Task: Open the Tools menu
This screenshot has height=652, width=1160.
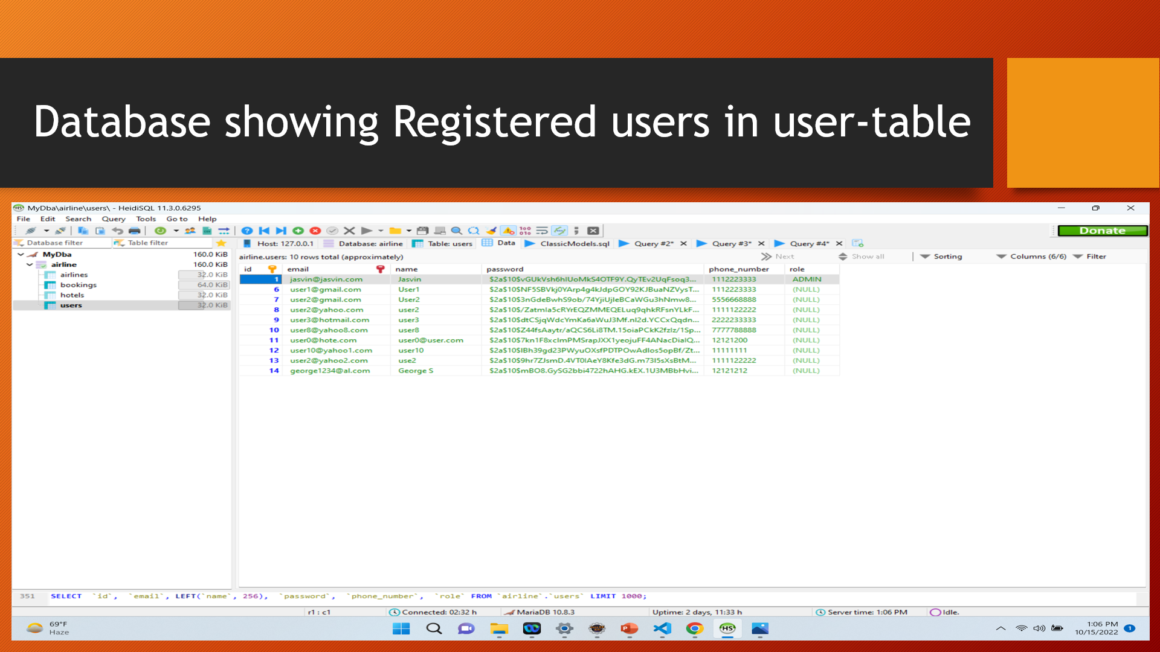Action: pos(146,219)
